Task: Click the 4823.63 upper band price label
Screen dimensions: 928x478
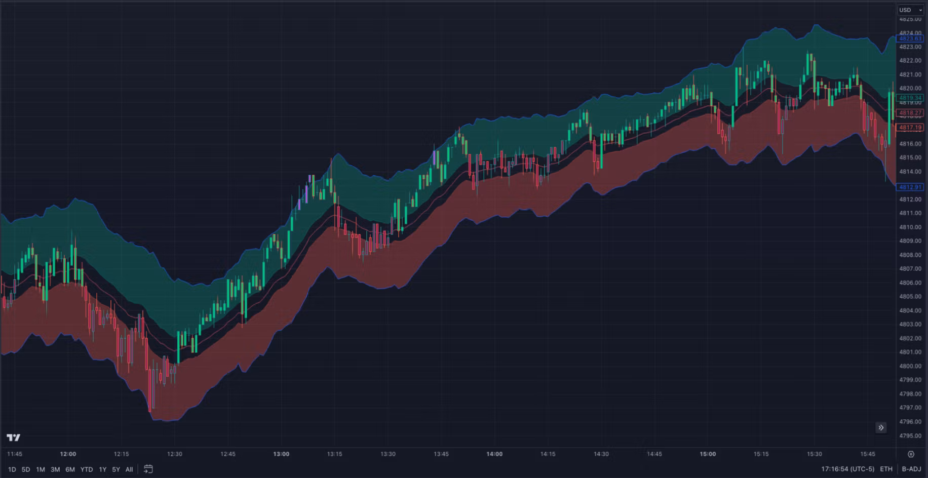Action: coord(910,38)
